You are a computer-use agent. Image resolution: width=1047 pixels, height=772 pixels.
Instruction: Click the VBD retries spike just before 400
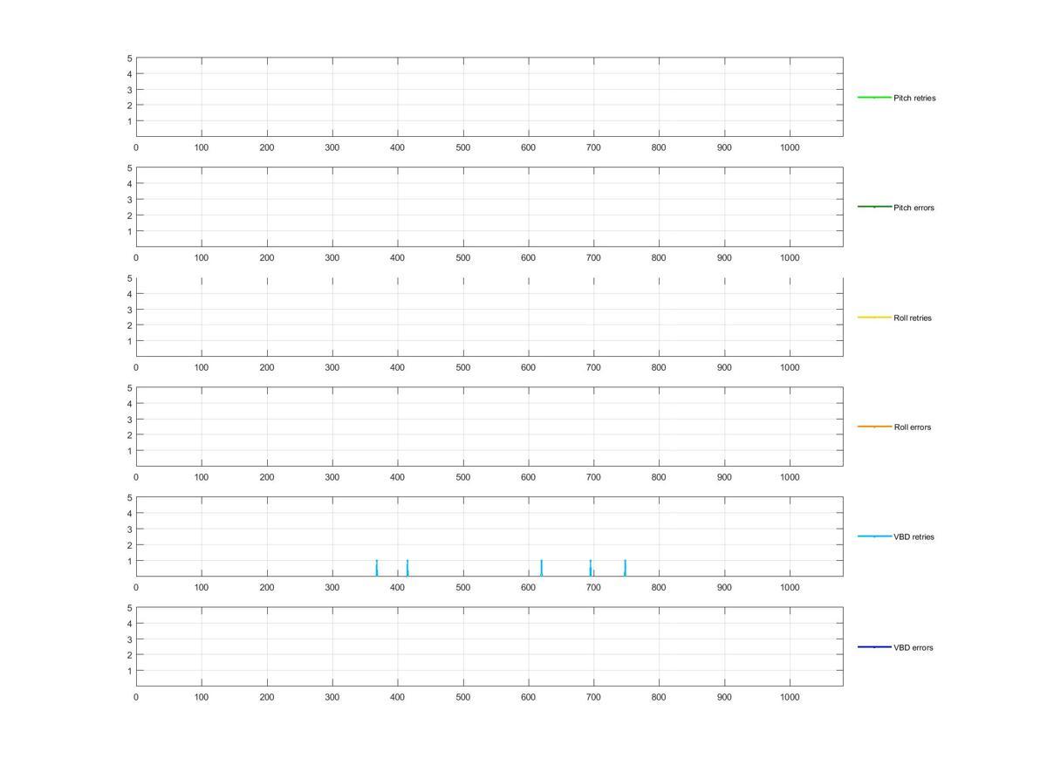click(x=377, y=568)
